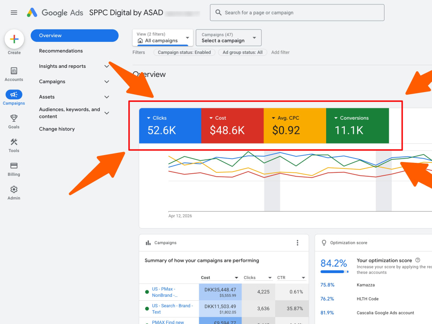Viewport: 432px width, 324px height.
Task: Open Goals trophy icon
Action: (14, 118)
